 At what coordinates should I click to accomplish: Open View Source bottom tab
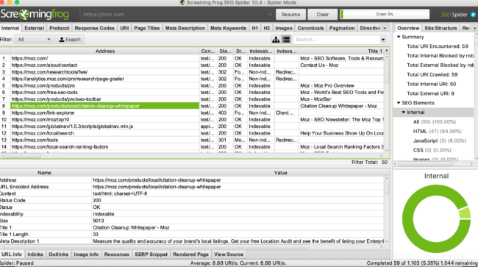(229, 254)
